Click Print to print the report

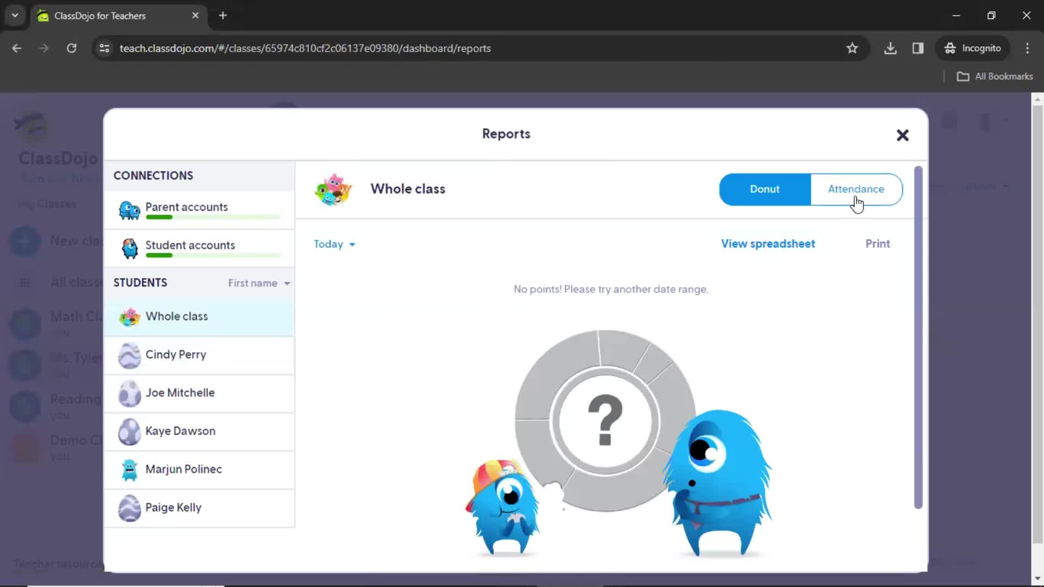click(878, 243)
